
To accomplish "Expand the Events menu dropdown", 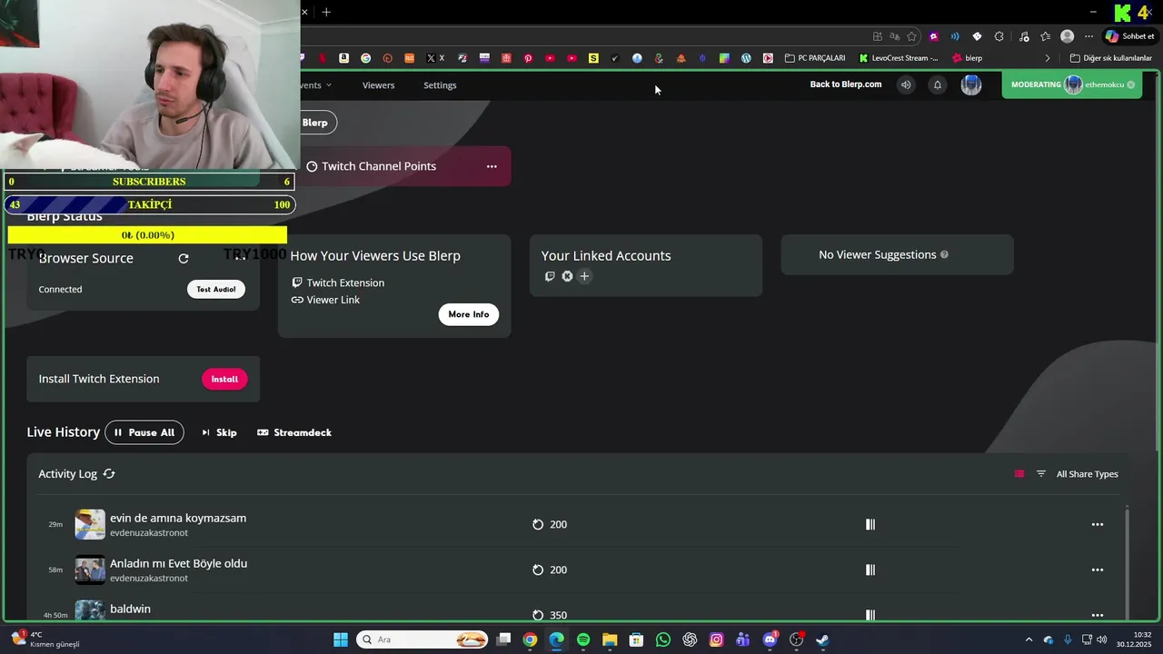I will click(x=316, y=85).
